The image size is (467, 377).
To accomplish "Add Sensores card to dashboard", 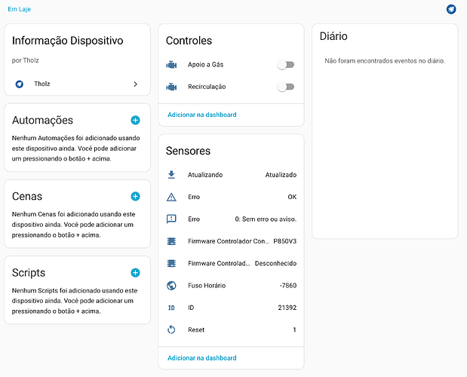I will (x=202, y=358).
